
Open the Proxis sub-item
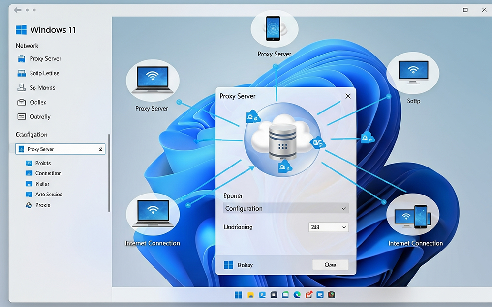pyautogui.click(x=38, y=205)
